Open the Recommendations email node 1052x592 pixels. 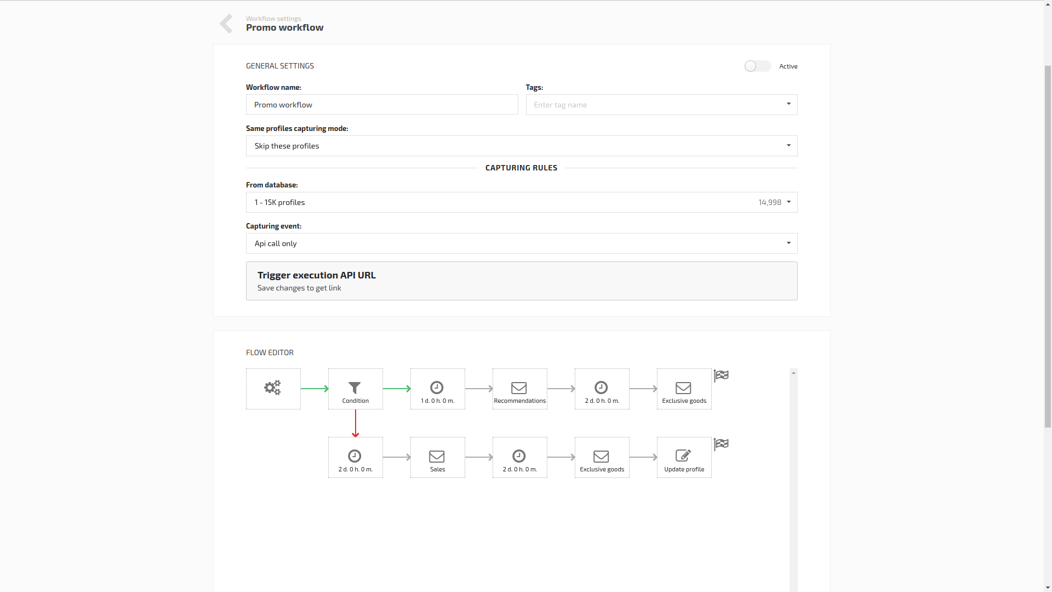(519, 389)
